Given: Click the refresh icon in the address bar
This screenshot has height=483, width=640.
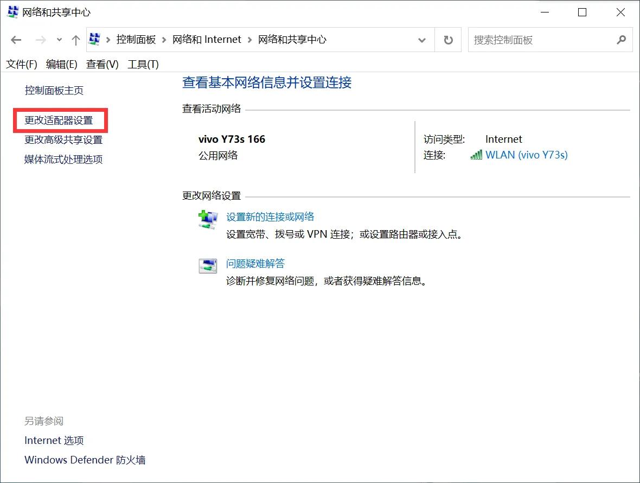Looking at the screenshot, I should pyautogui.click(x=448, y=39).
